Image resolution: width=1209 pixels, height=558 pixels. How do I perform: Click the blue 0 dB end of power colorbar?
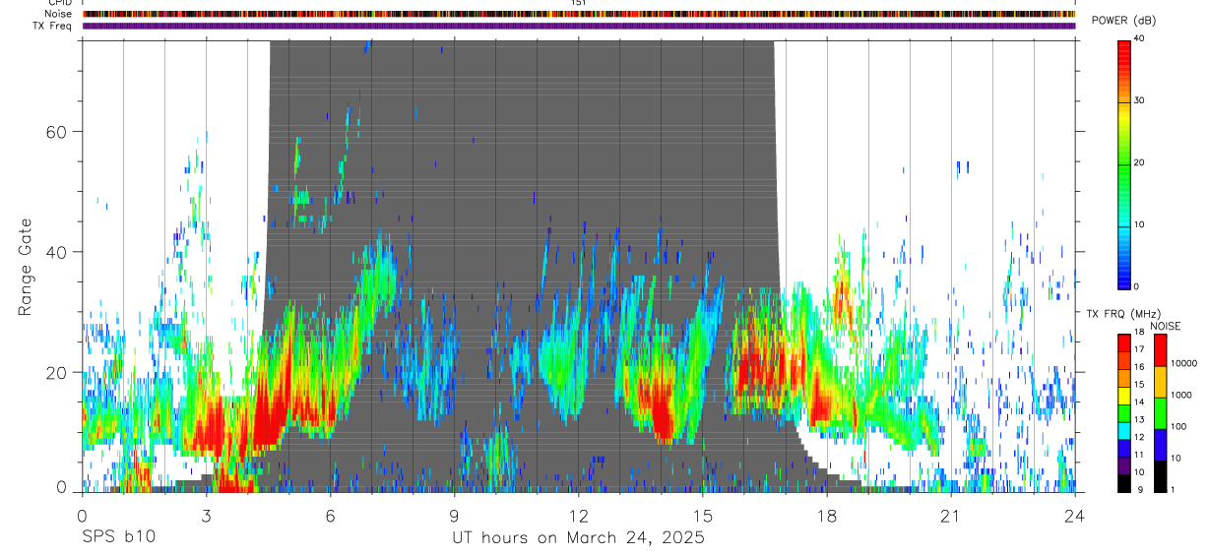point(1124,282)
